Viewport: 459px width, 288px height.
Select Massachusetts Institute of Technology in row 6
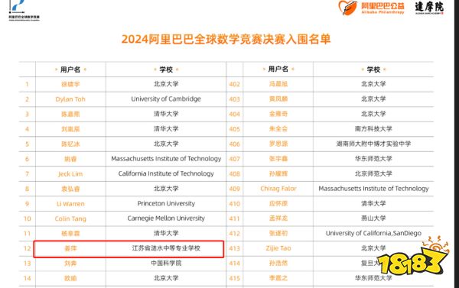(x=166, y=158)
